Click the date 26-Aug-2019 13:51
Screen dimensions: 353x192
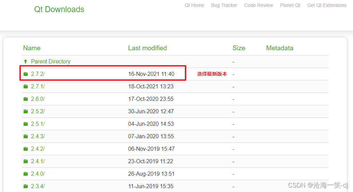151,174
